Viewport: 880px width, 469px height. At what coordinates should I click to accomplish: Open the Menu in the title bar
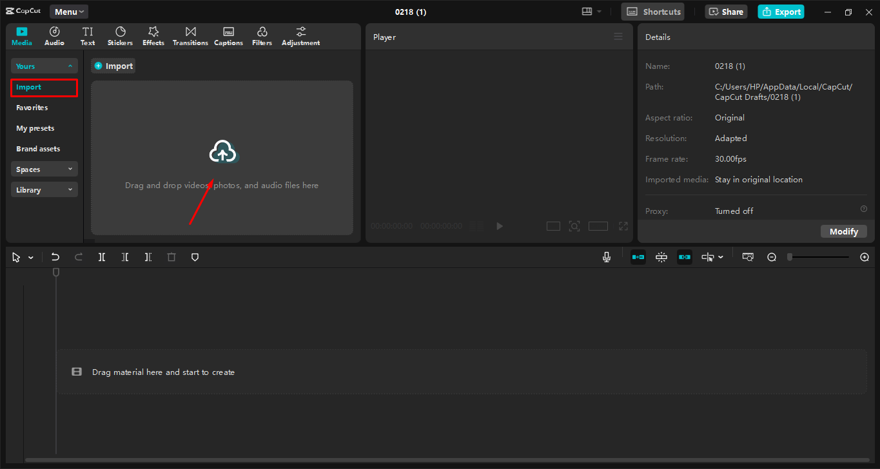[68, 11]
